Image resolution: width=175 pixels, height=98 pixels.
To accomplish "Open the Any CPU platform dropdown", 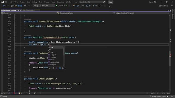I will click(48, 6).
